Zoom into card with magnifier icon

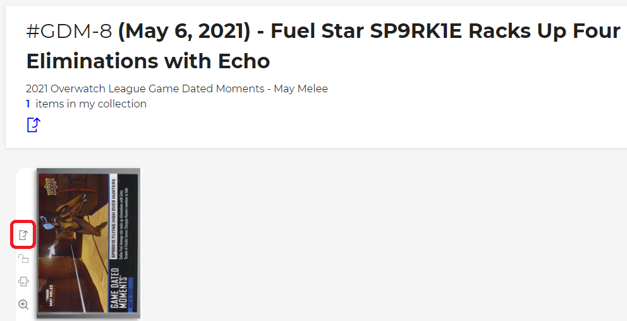(23, 305)
